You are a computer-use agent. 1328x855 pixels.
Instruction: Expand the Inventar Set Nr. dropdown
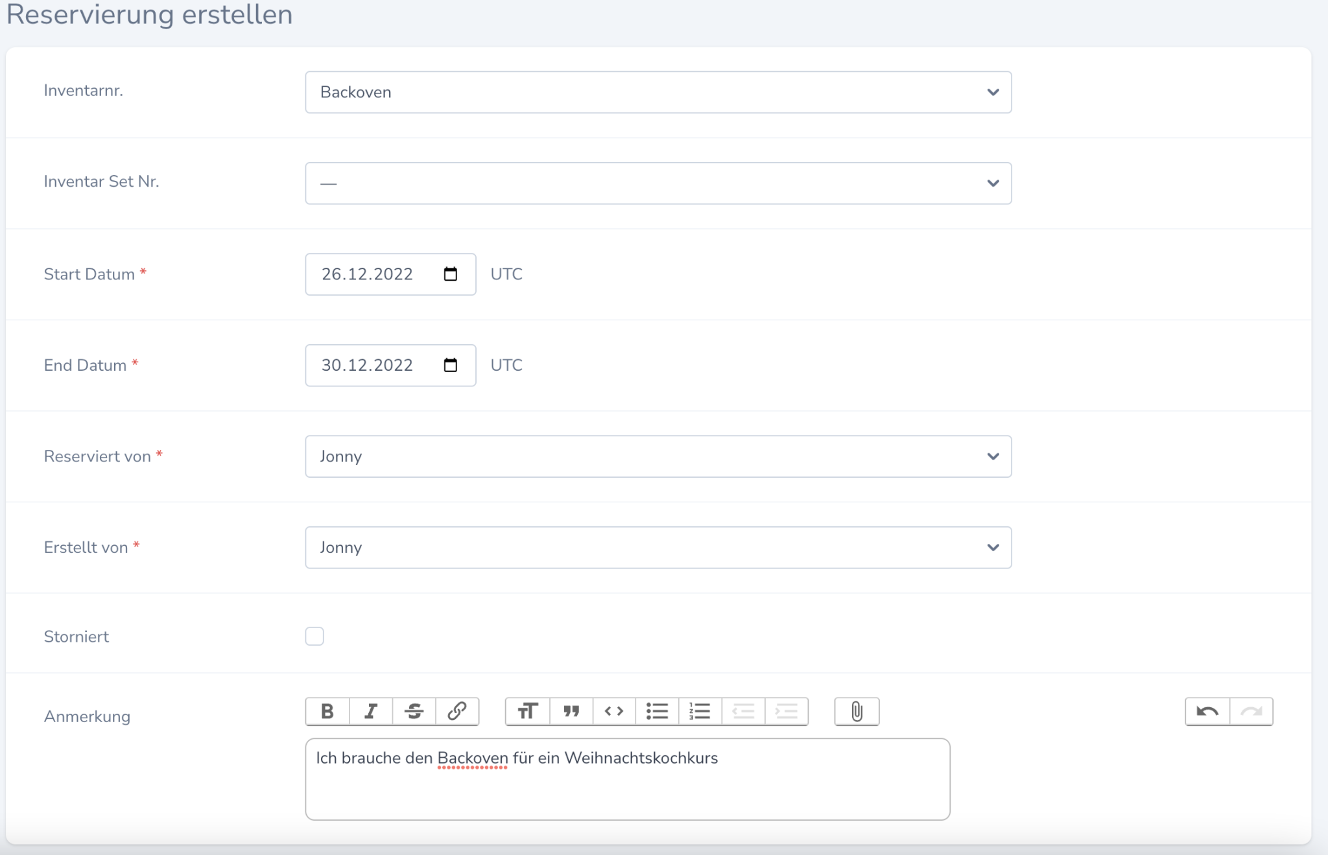pos(658,183)
